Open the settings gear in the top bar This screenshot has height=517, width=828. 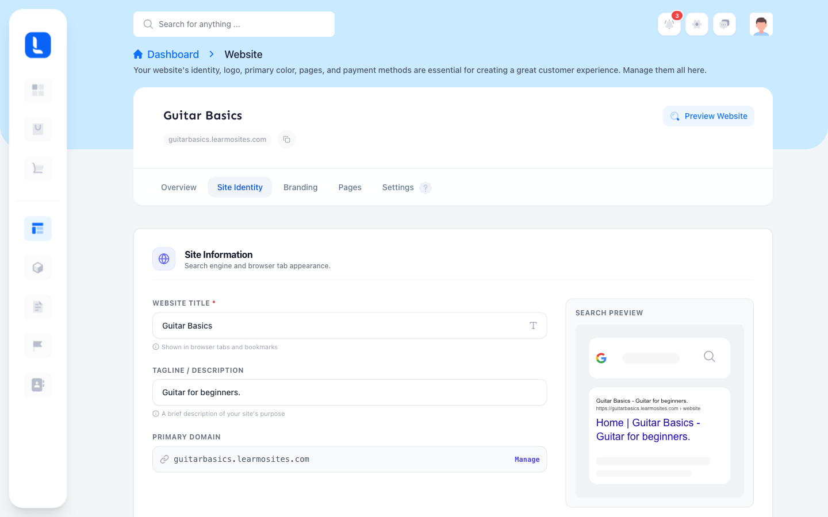click(697, 24)
